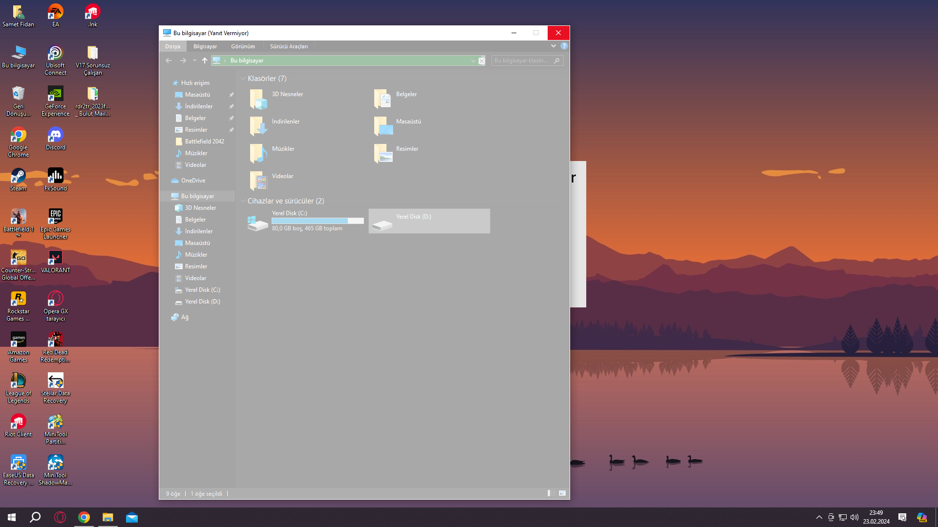Open Discord desktop shortcut
The image size is (938, 527).
56,139
